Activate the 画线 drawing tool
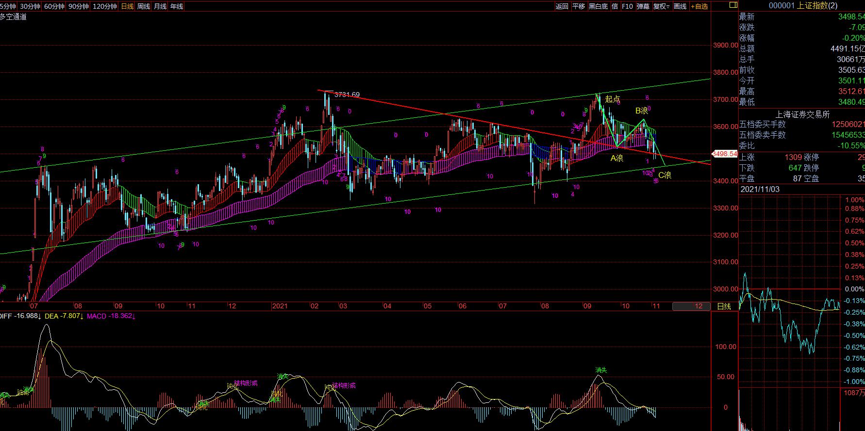Viewport: 865px width, 431px height. (x=681, y=6)
